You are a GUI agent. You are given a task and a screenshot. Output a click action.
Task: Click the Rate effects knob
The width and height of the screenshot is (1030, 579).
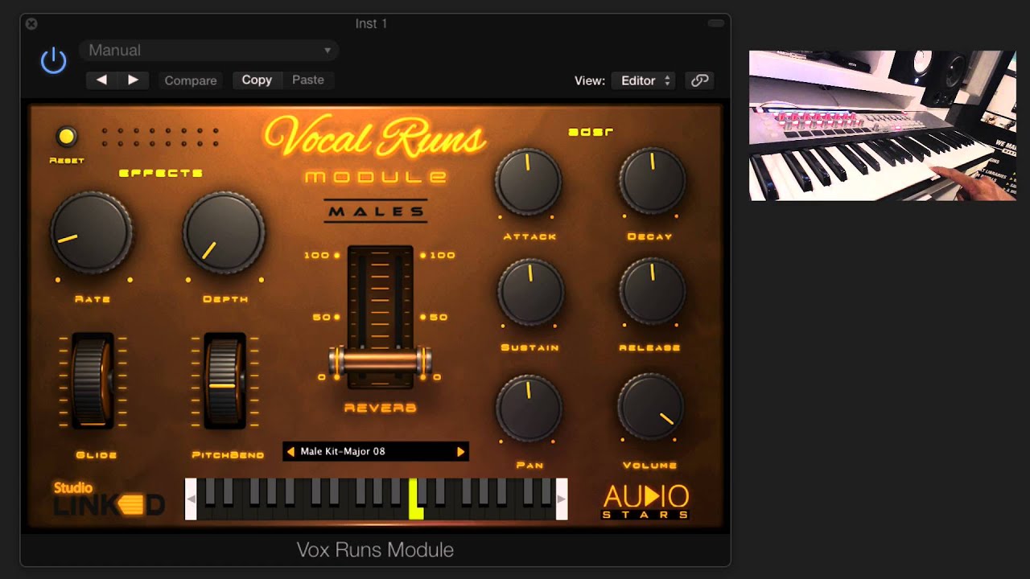tap(91, 232)
